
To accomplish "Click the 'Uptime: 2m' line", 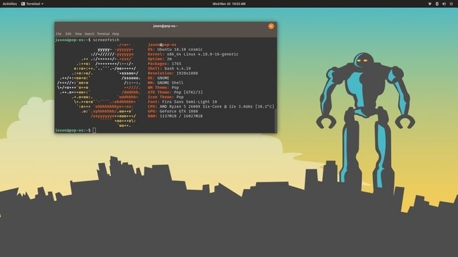I will (160, 59).
